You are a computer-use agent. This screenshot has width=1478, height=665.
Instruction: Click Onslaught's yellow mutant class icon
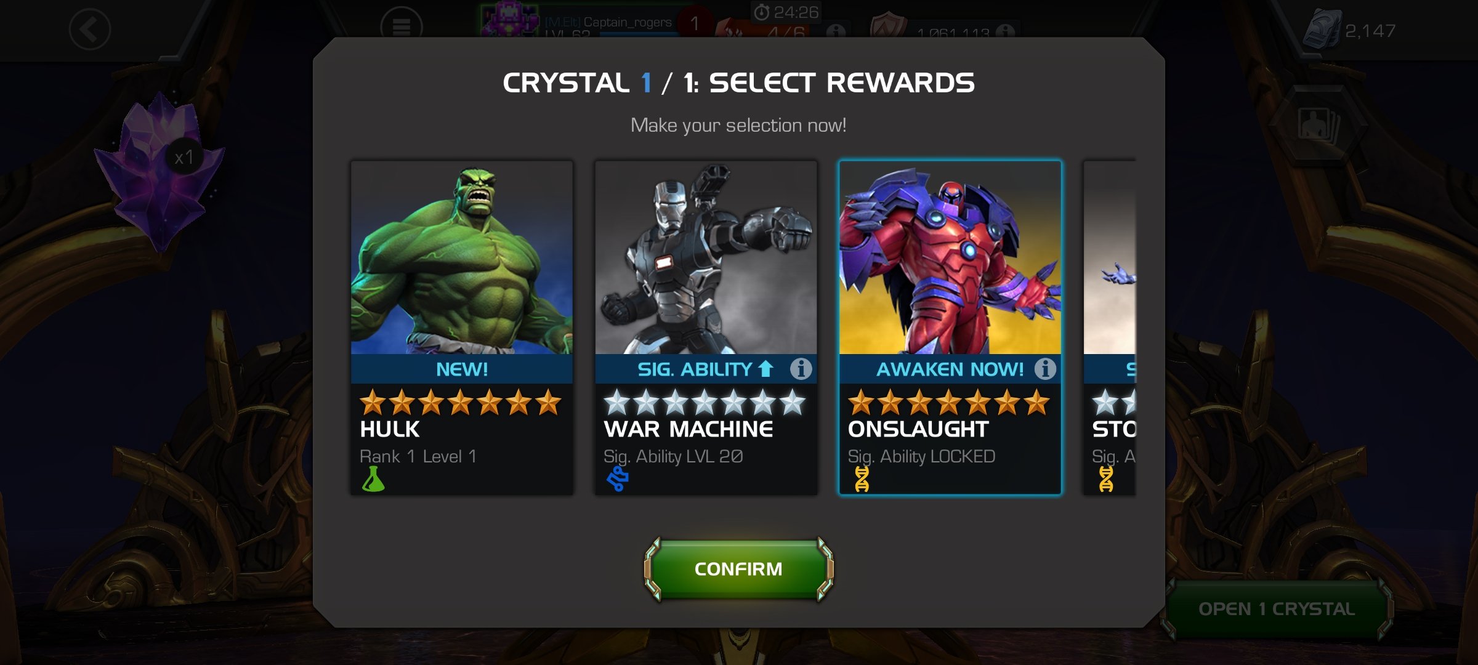(x=862, y=479)
